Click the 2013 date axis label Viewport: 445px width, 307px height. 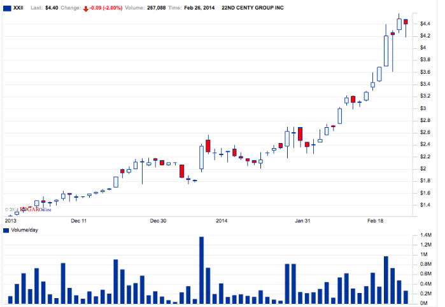tap(10, 221)
